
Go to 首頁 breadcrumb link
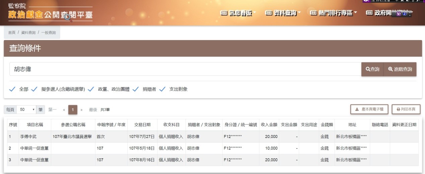click(12, 32)
